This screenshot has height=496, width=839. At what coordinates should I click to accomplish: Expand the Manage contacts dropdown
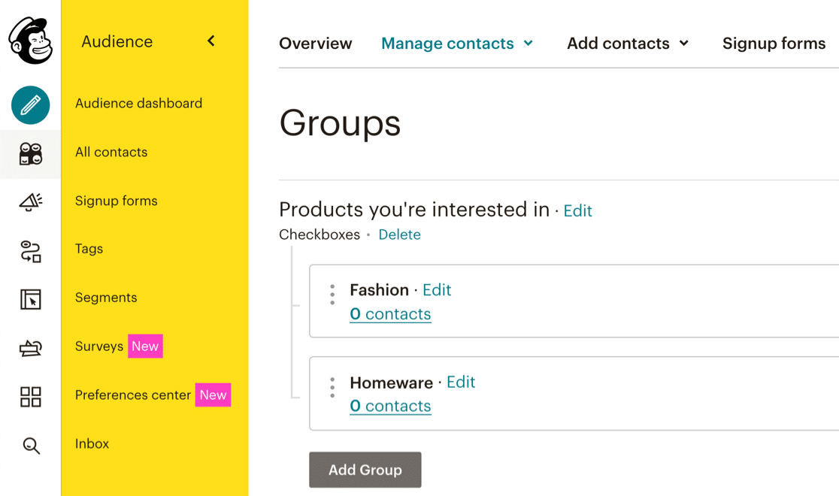coord(457,44)
